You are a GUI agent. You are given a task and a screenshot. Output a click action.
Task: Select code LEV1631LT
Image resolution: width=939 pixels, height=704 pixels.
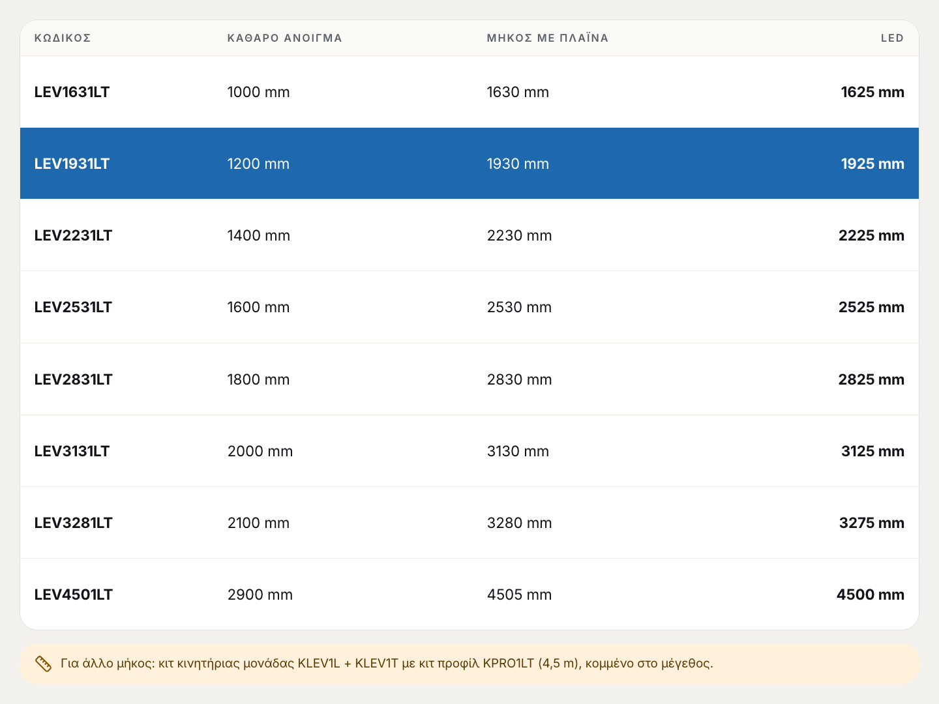coord(72,92)
